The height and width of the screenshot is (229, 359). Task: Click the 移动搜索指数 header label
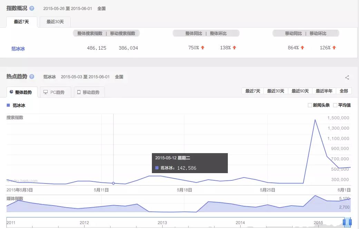tap(123, 33)
